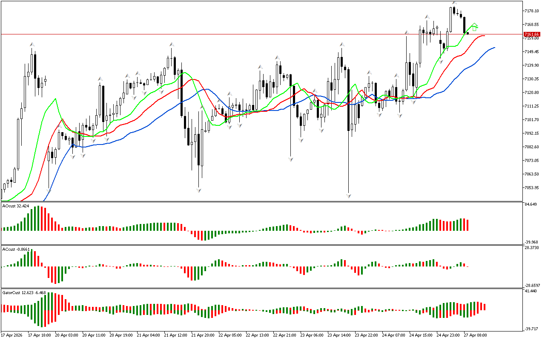Image resolution: width=545 pixels, height=340 pixels.
Task: Select the fractal arrow above the highest candle
Action: click(x=454, y=3)
